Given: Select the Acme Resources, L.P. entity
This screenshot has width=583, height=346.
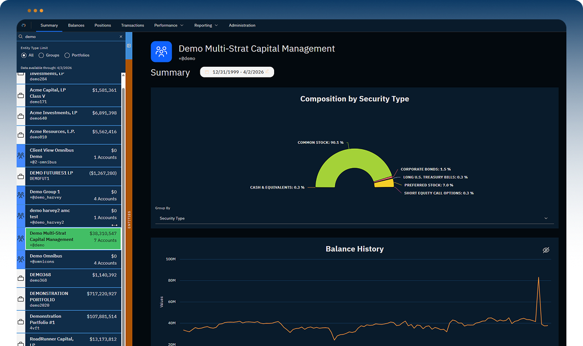Looking at the screenshot, I should tap(73, 135).
